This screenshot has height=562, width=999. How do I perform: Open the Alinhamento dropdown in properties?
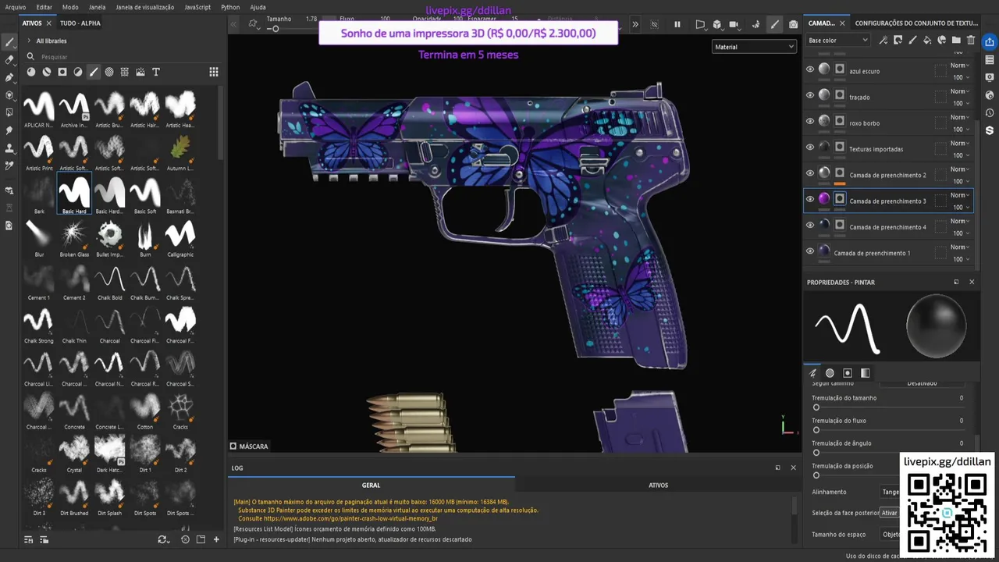(890, 492)
